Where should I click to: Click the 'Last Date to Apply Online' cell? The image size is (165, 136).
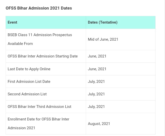pyautogui.click(x=29, y=69)
